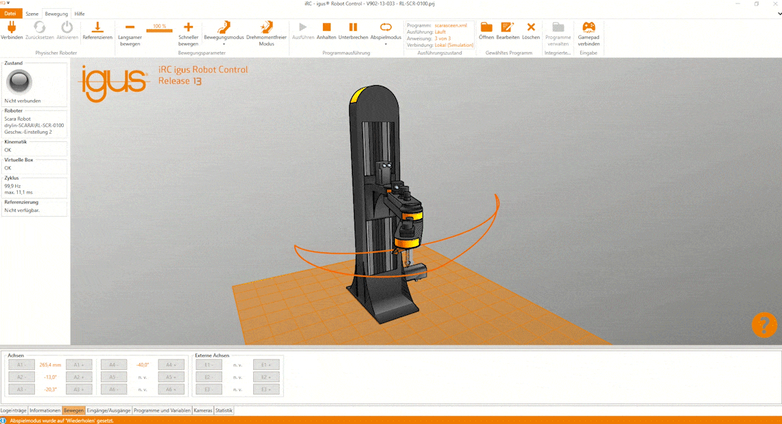Click the Anhalten stop button

pyautogui.click(x=327, y=27)
